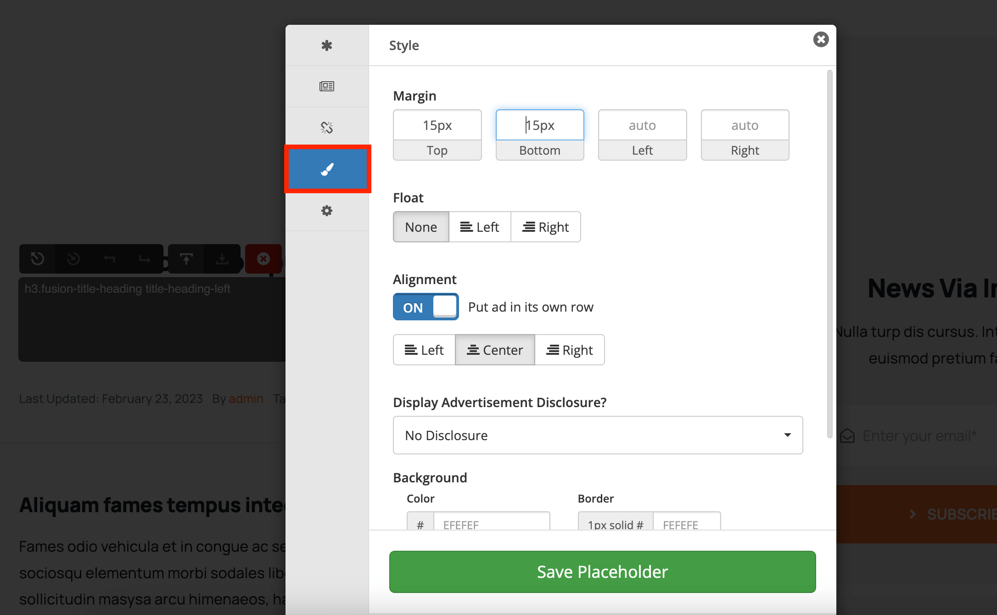Set Float to None

tap(421, 227)
